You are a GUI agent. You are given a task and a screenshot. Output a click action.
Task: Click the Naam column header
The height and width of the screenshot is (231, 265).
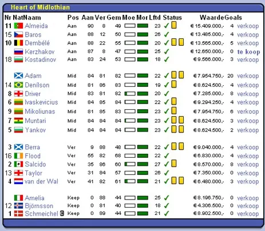(32, 18)
